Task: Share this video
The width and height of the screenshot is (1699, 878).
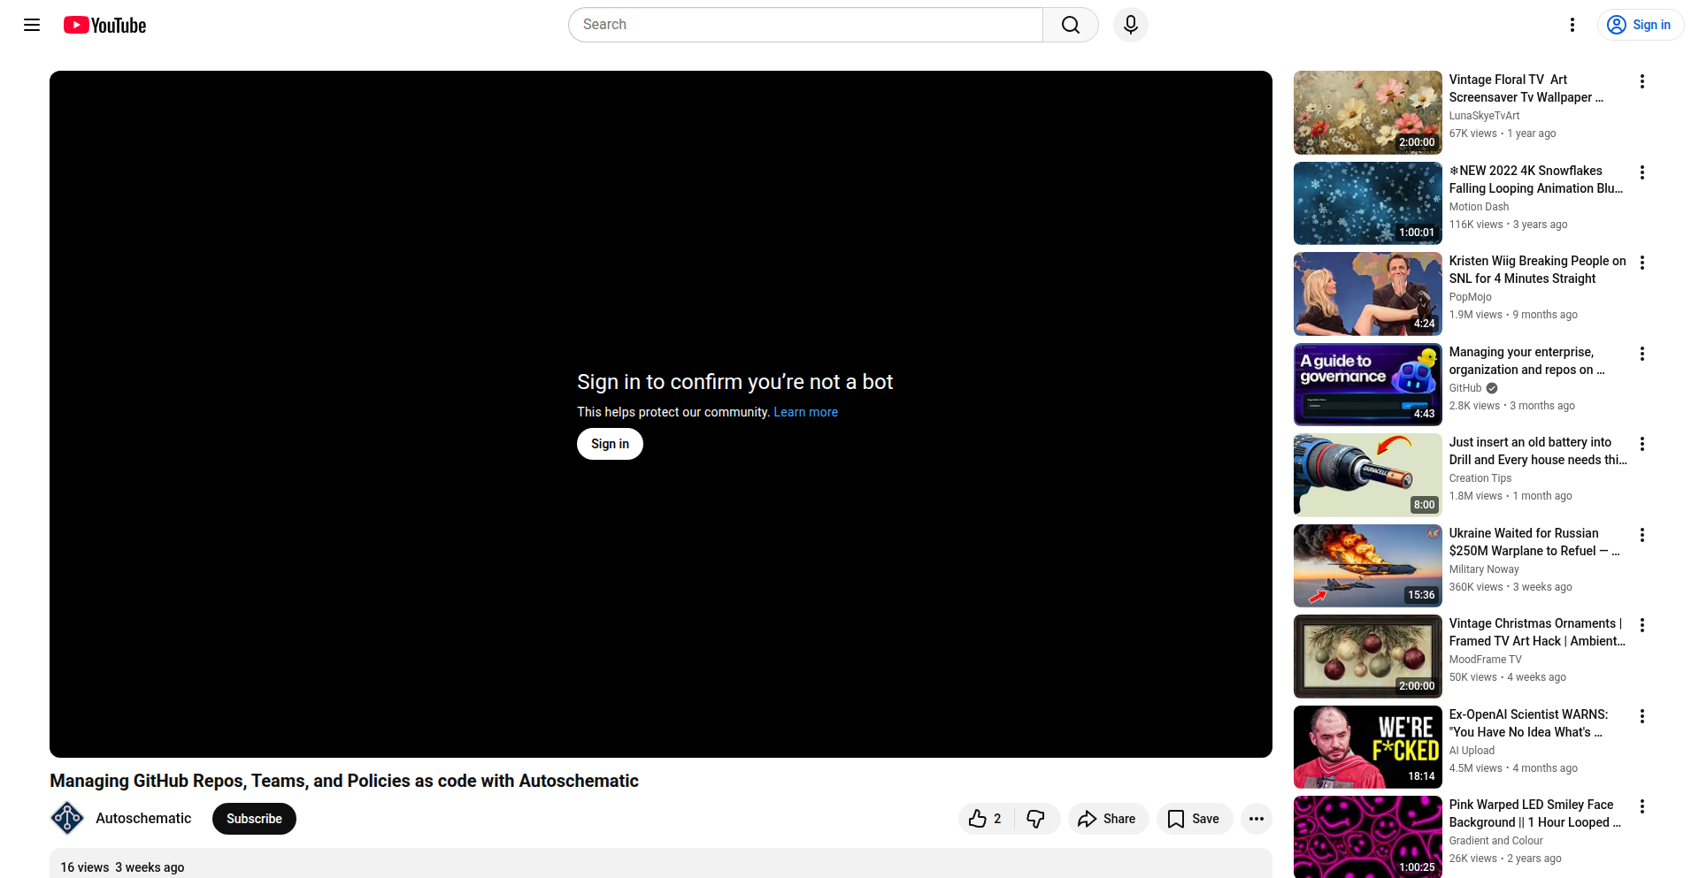Action: tap(1108, 819)
